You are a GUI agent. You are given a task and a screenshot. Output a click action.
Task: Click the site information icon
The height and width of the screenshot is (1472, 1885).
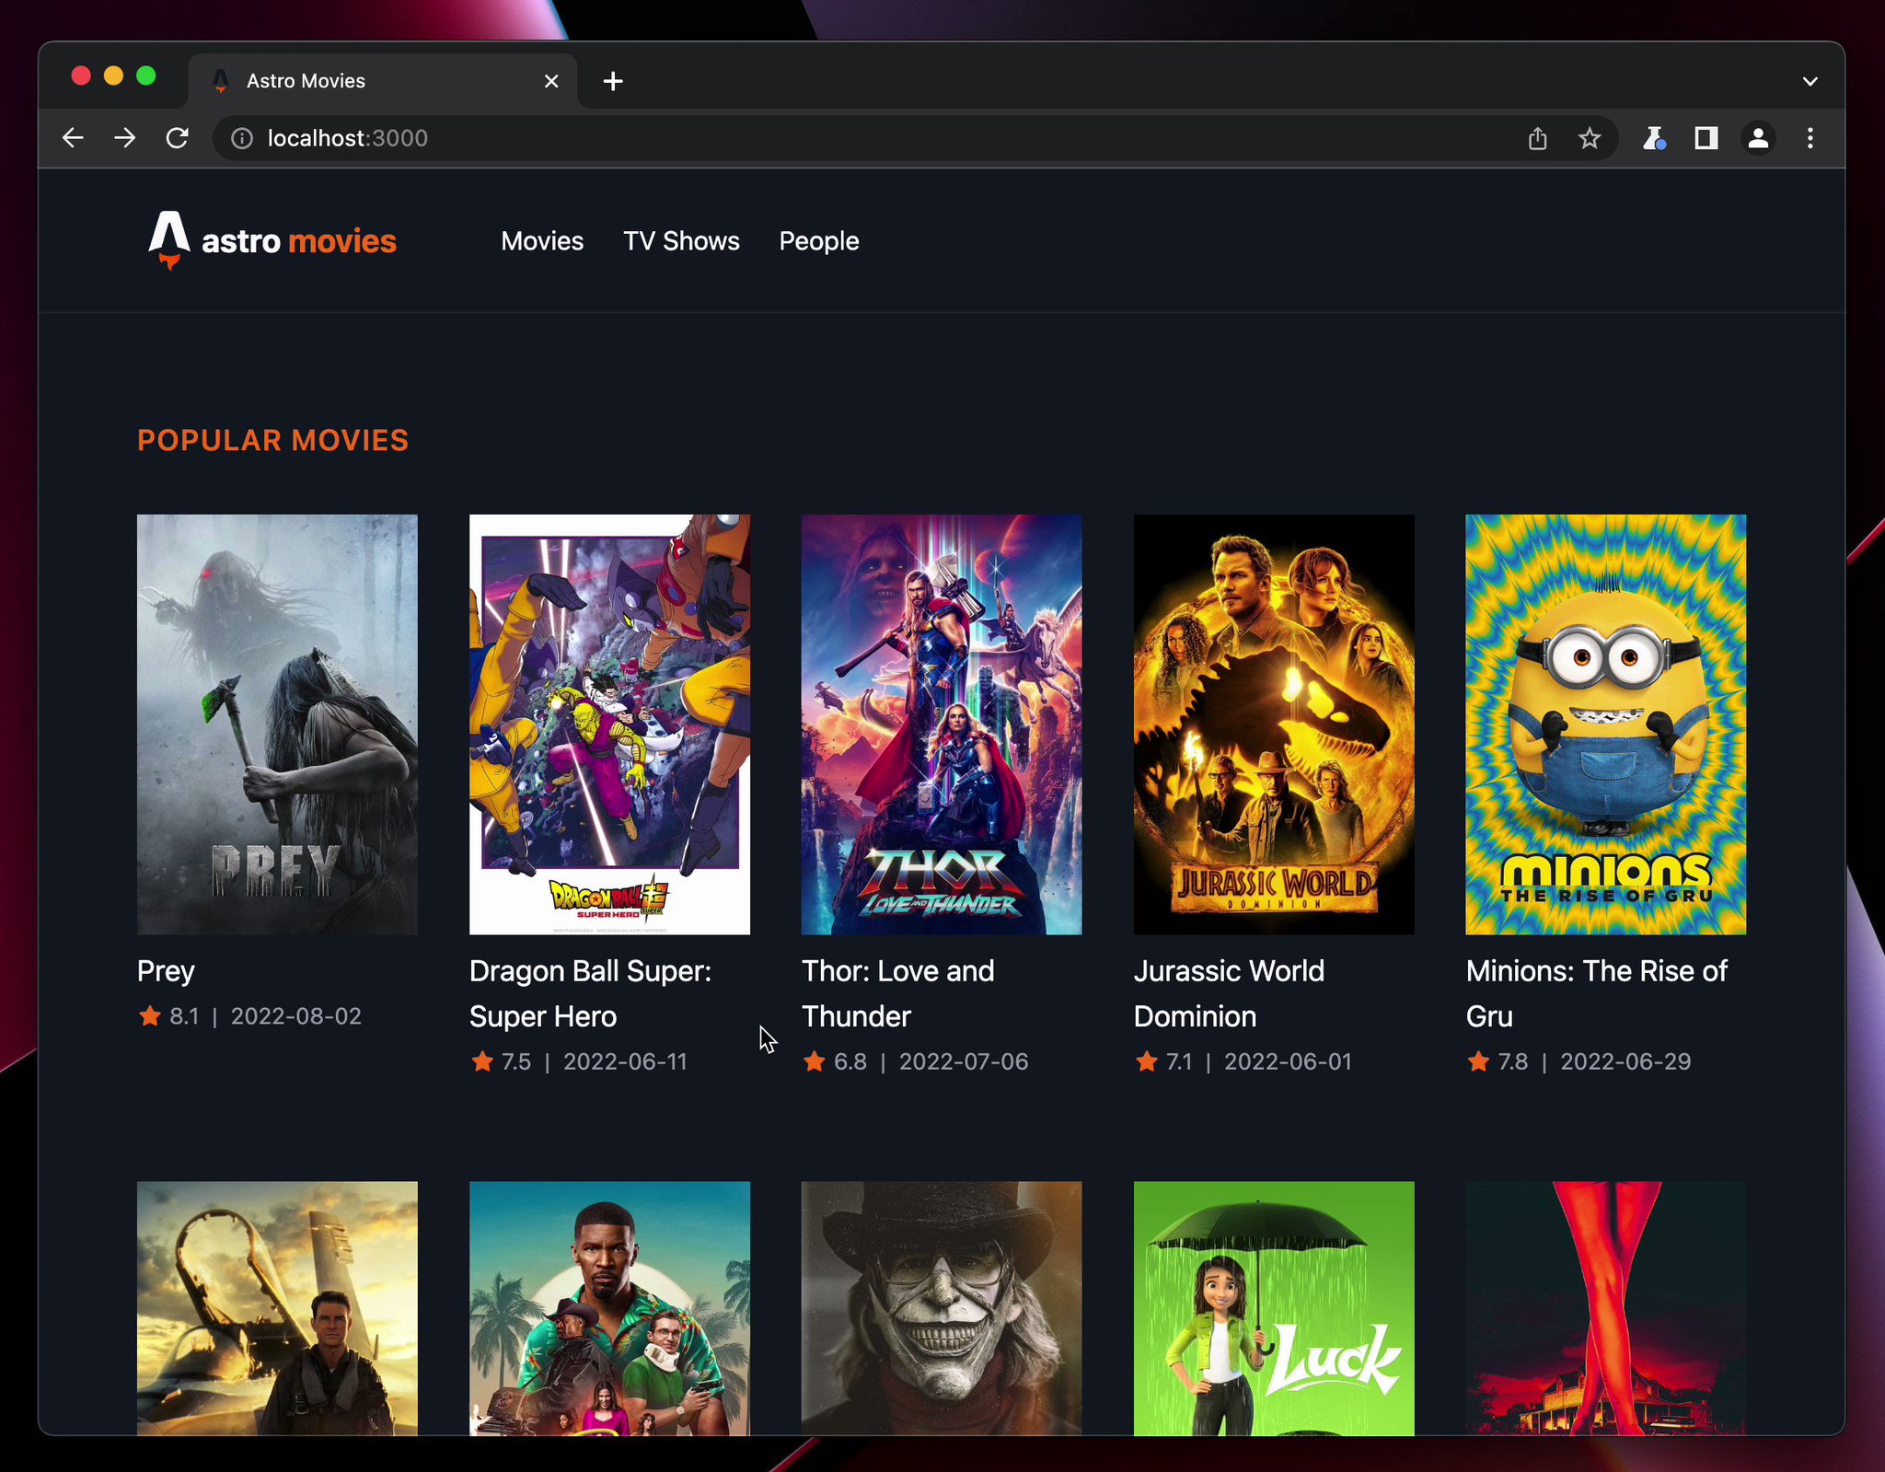pyautogui.click(x=241, y=138)
